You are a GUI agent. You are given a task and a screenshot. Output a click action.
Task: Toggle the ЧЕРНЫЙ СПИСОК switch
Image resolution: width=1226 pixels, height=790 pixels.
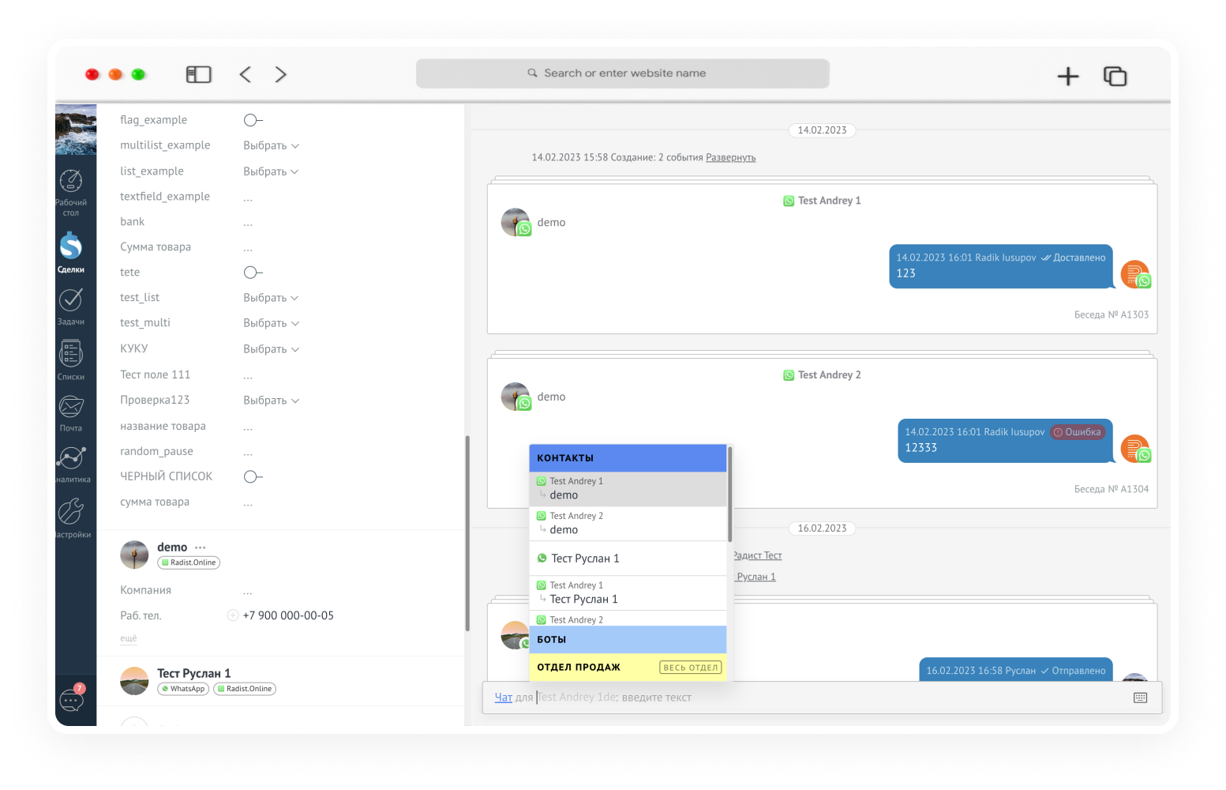253,476
